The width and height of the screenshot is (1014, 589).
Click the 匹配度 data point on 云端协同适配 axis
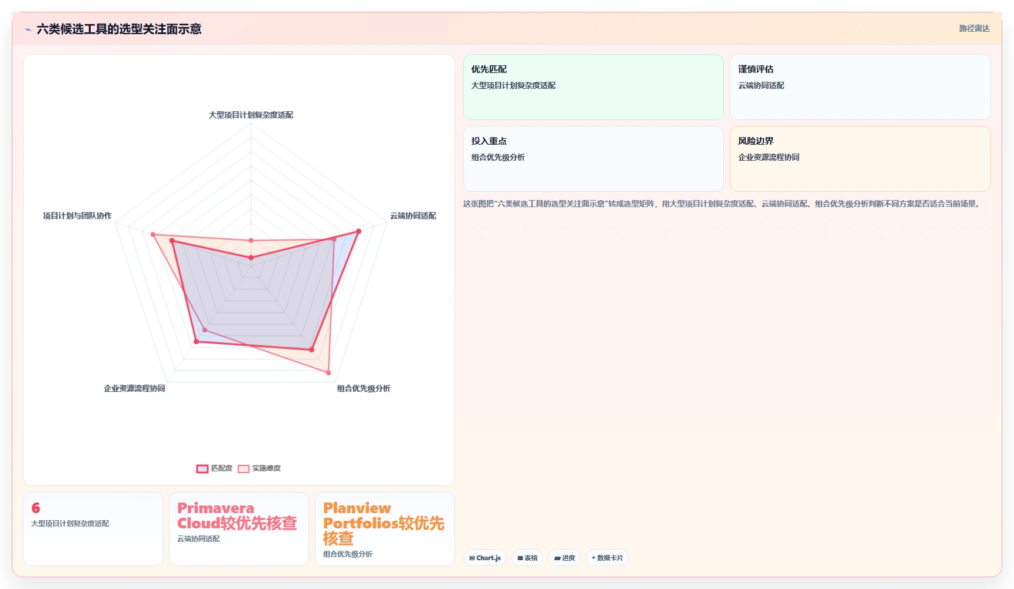(358, 231)
